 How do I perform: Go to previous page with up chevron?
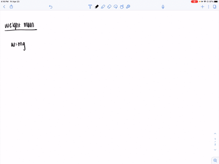coord(215,133)
